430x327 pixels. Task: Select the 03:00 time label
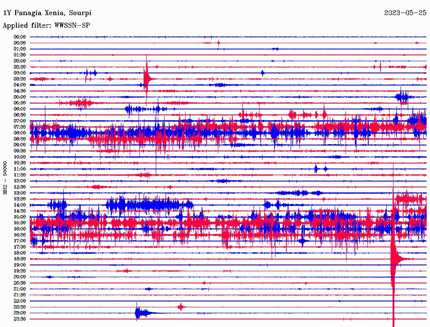click(20, 73)
